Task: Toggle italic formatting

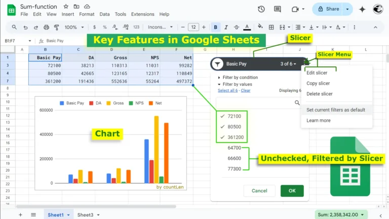Action: [x=226, y=27]
